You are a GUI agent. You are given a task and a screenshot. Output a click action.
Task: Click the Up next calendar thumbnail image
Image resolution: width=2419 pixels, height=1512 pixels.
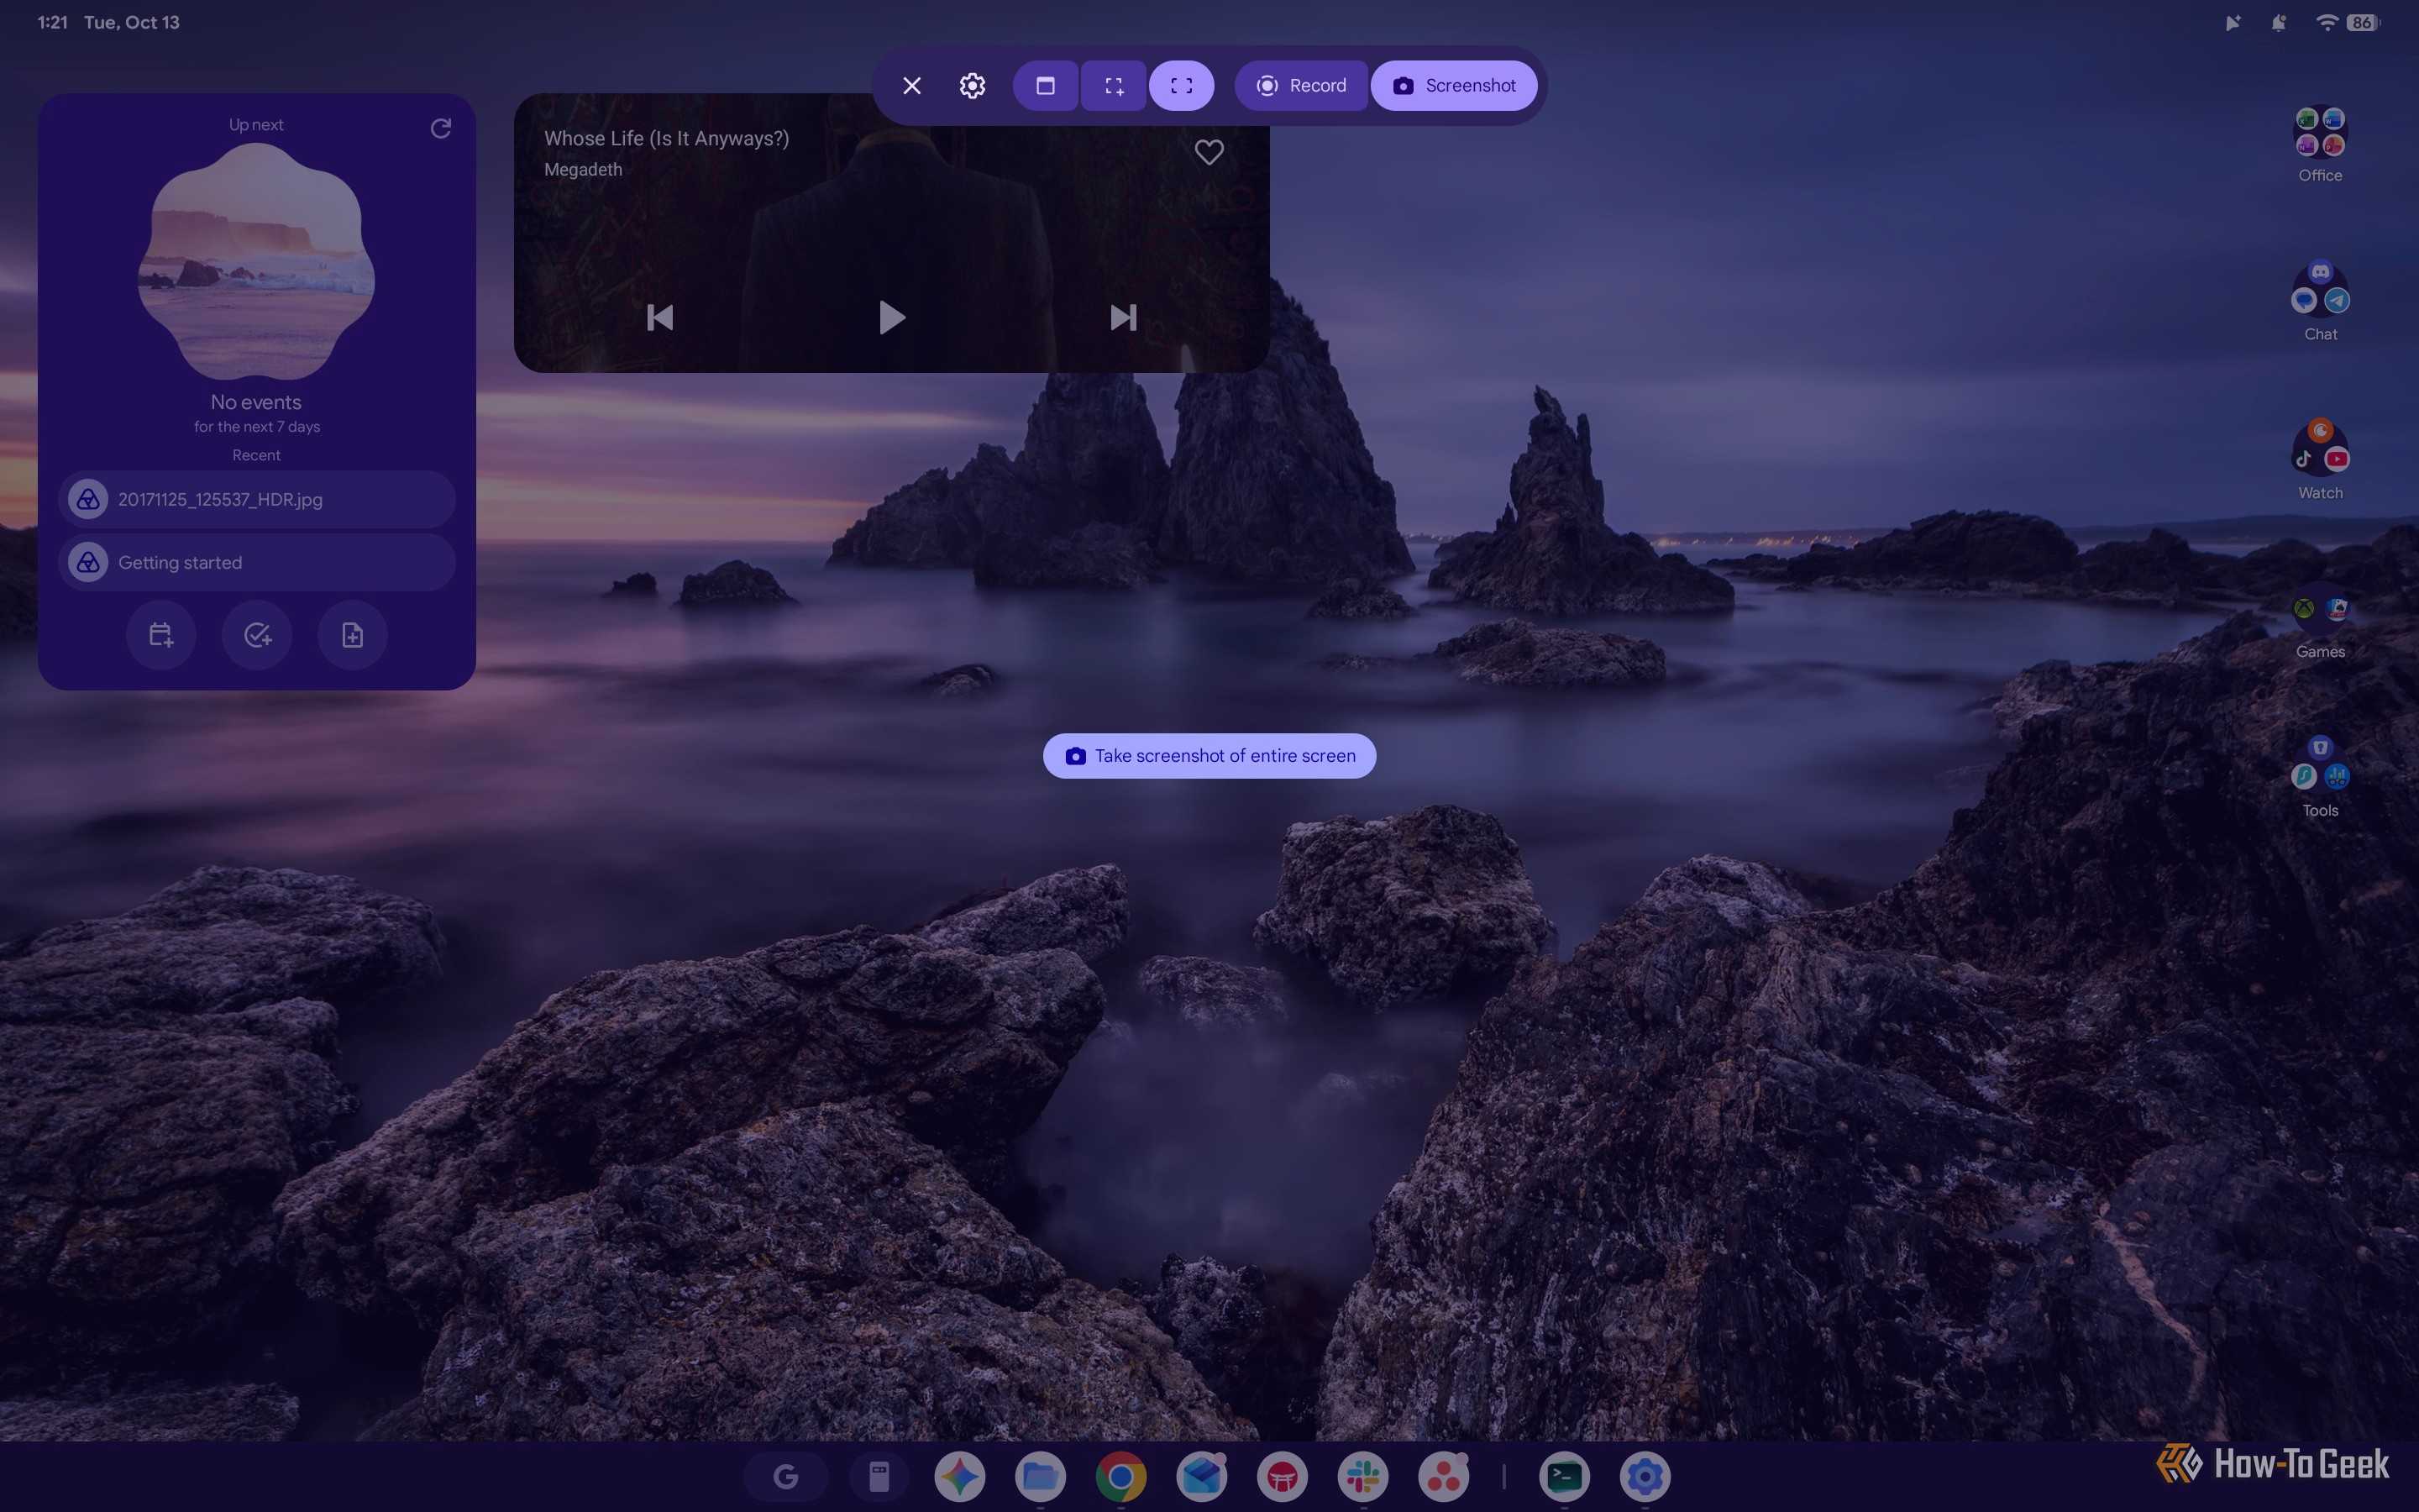257,262
